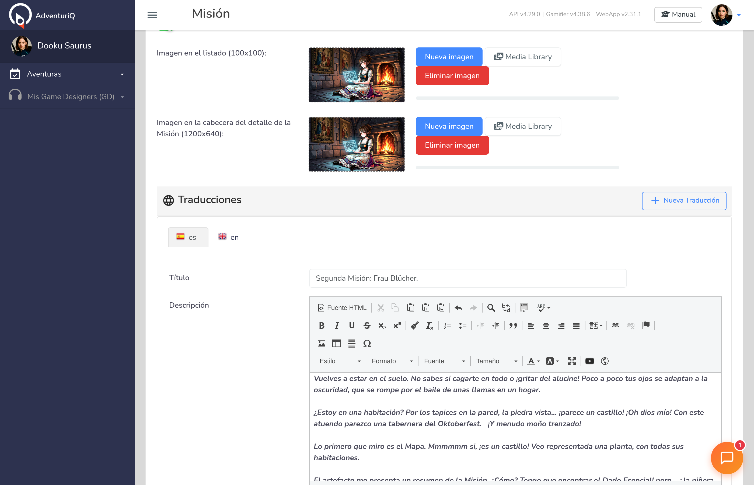Center align the text
754x485 pixels.
(546, 326)
